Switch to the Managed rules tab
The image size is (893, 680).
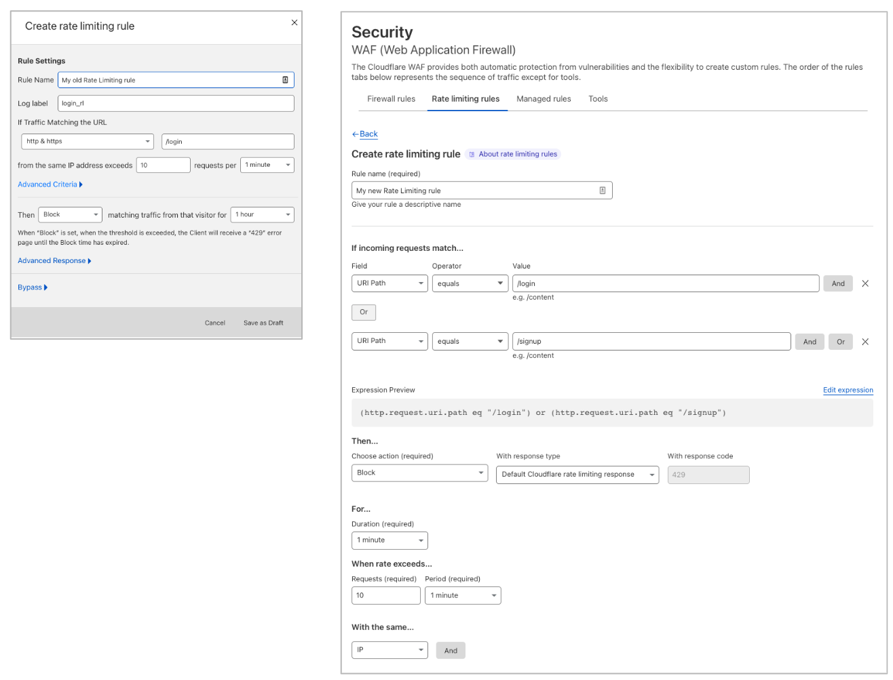coord(544,98)
